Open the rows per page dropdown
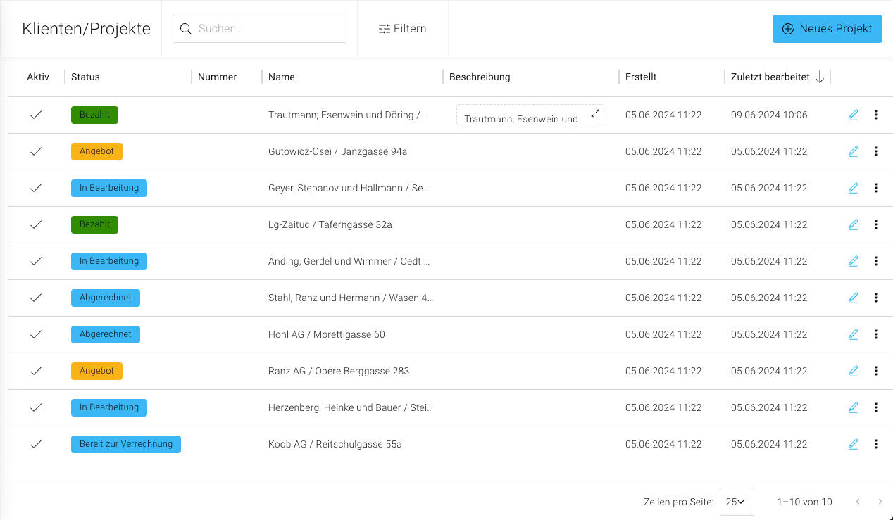 pyautogui.click(x=736, y=502)
